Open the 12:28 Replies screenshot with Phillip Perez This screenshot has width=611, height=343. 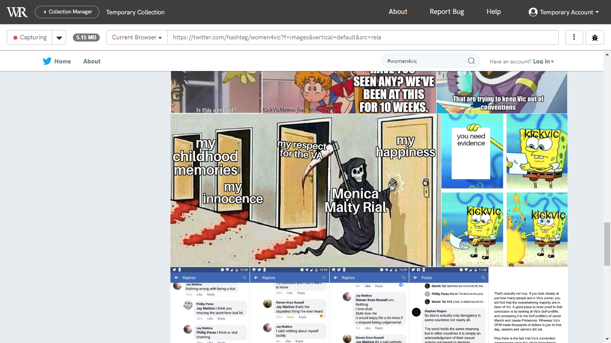click(x=210, y=305)
